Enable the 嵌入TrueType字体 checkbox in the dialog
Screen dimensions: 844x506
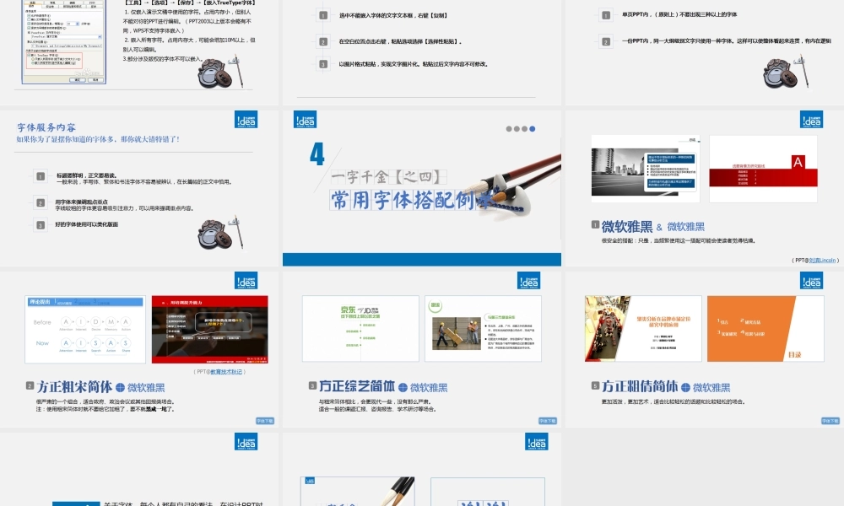point(27,55)
